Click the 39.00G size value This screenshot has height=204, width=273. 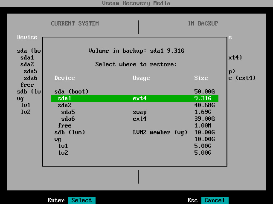(x=204, y=119)
